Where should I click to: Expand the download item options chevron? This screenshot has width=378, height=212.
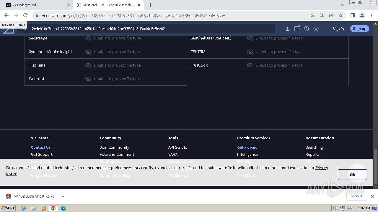(x=63, y=196)
